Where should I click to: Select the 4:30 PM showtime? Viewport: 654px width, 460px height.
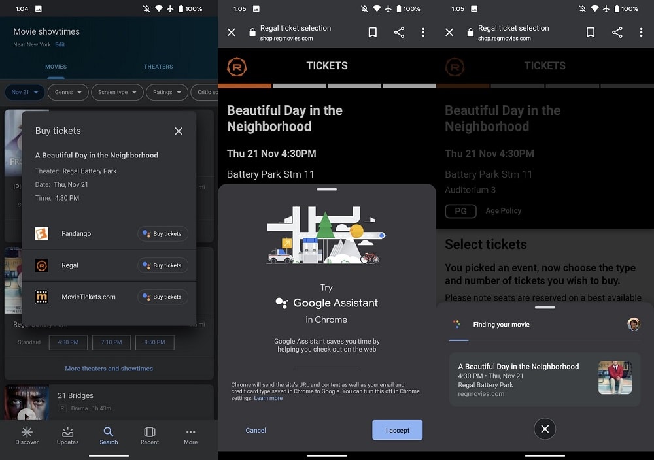pos(69,342)
